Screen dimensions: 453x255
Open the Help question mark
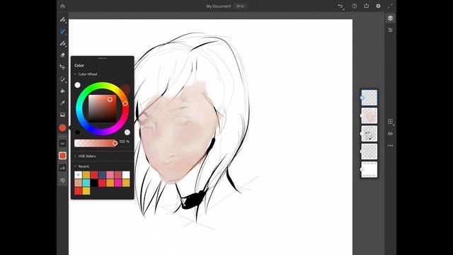[x=354, y=6]
